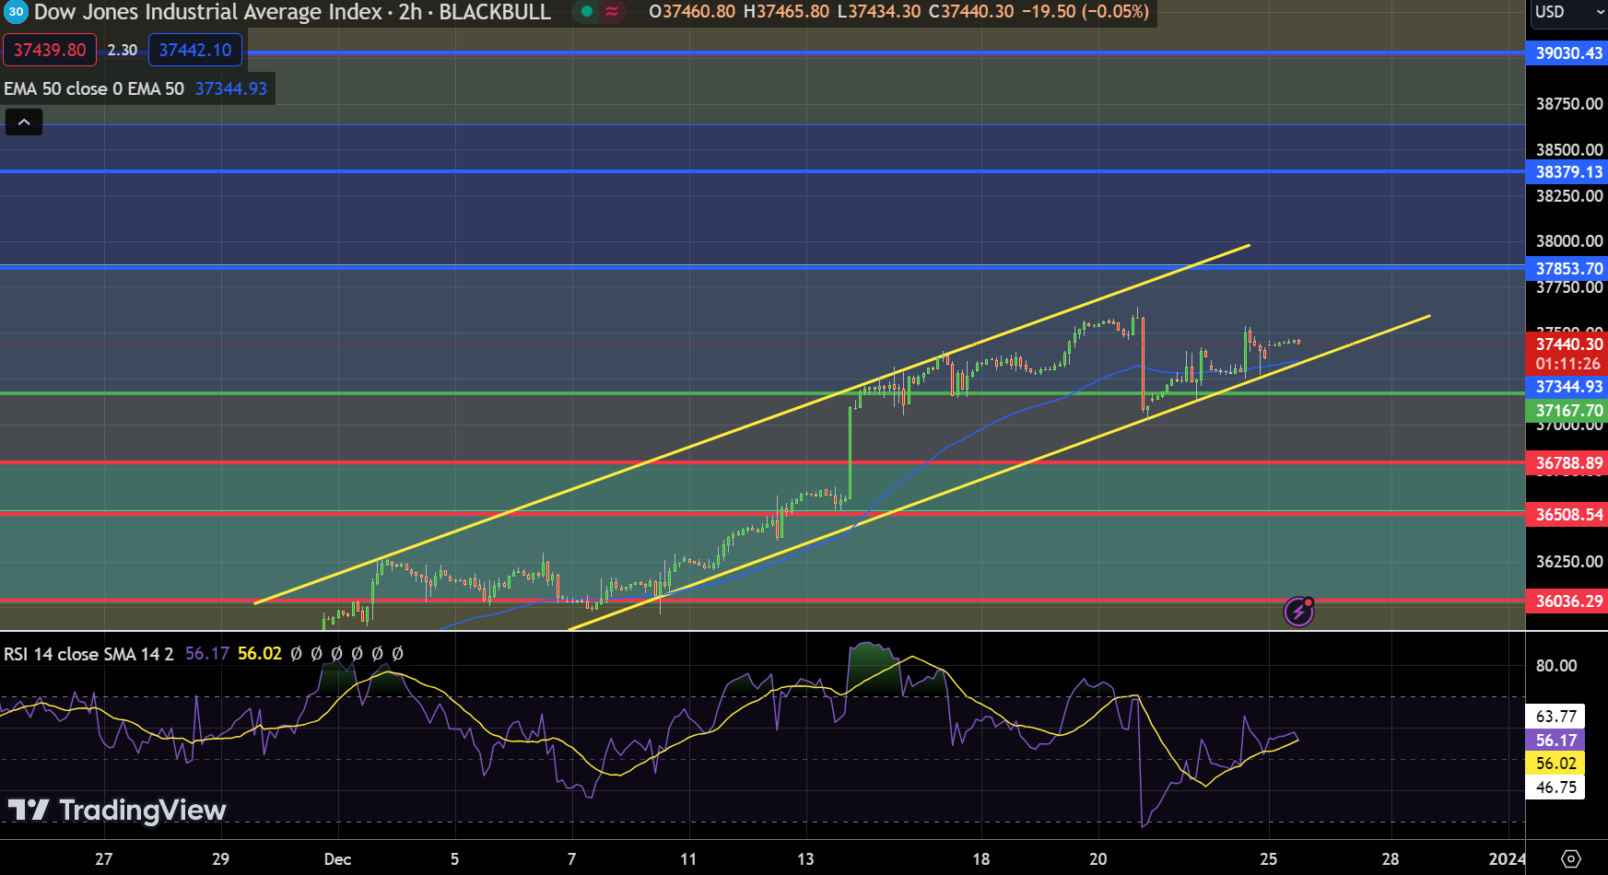Click the RSI 80.00 scale label
Image resolution: width=1608 pixels, height=875 pixels.
pos(1556,666)
